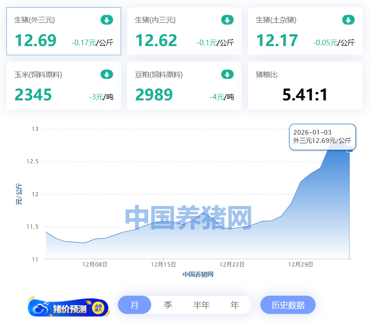Select the 2345 玉米 price card
370x334 pixels.
63,86
